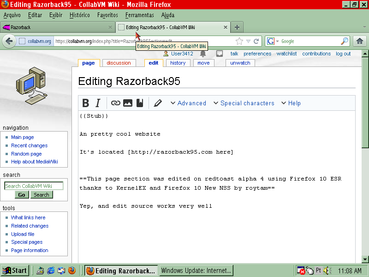
Task: Click the Search button in the sidebar
Action: 42,195
